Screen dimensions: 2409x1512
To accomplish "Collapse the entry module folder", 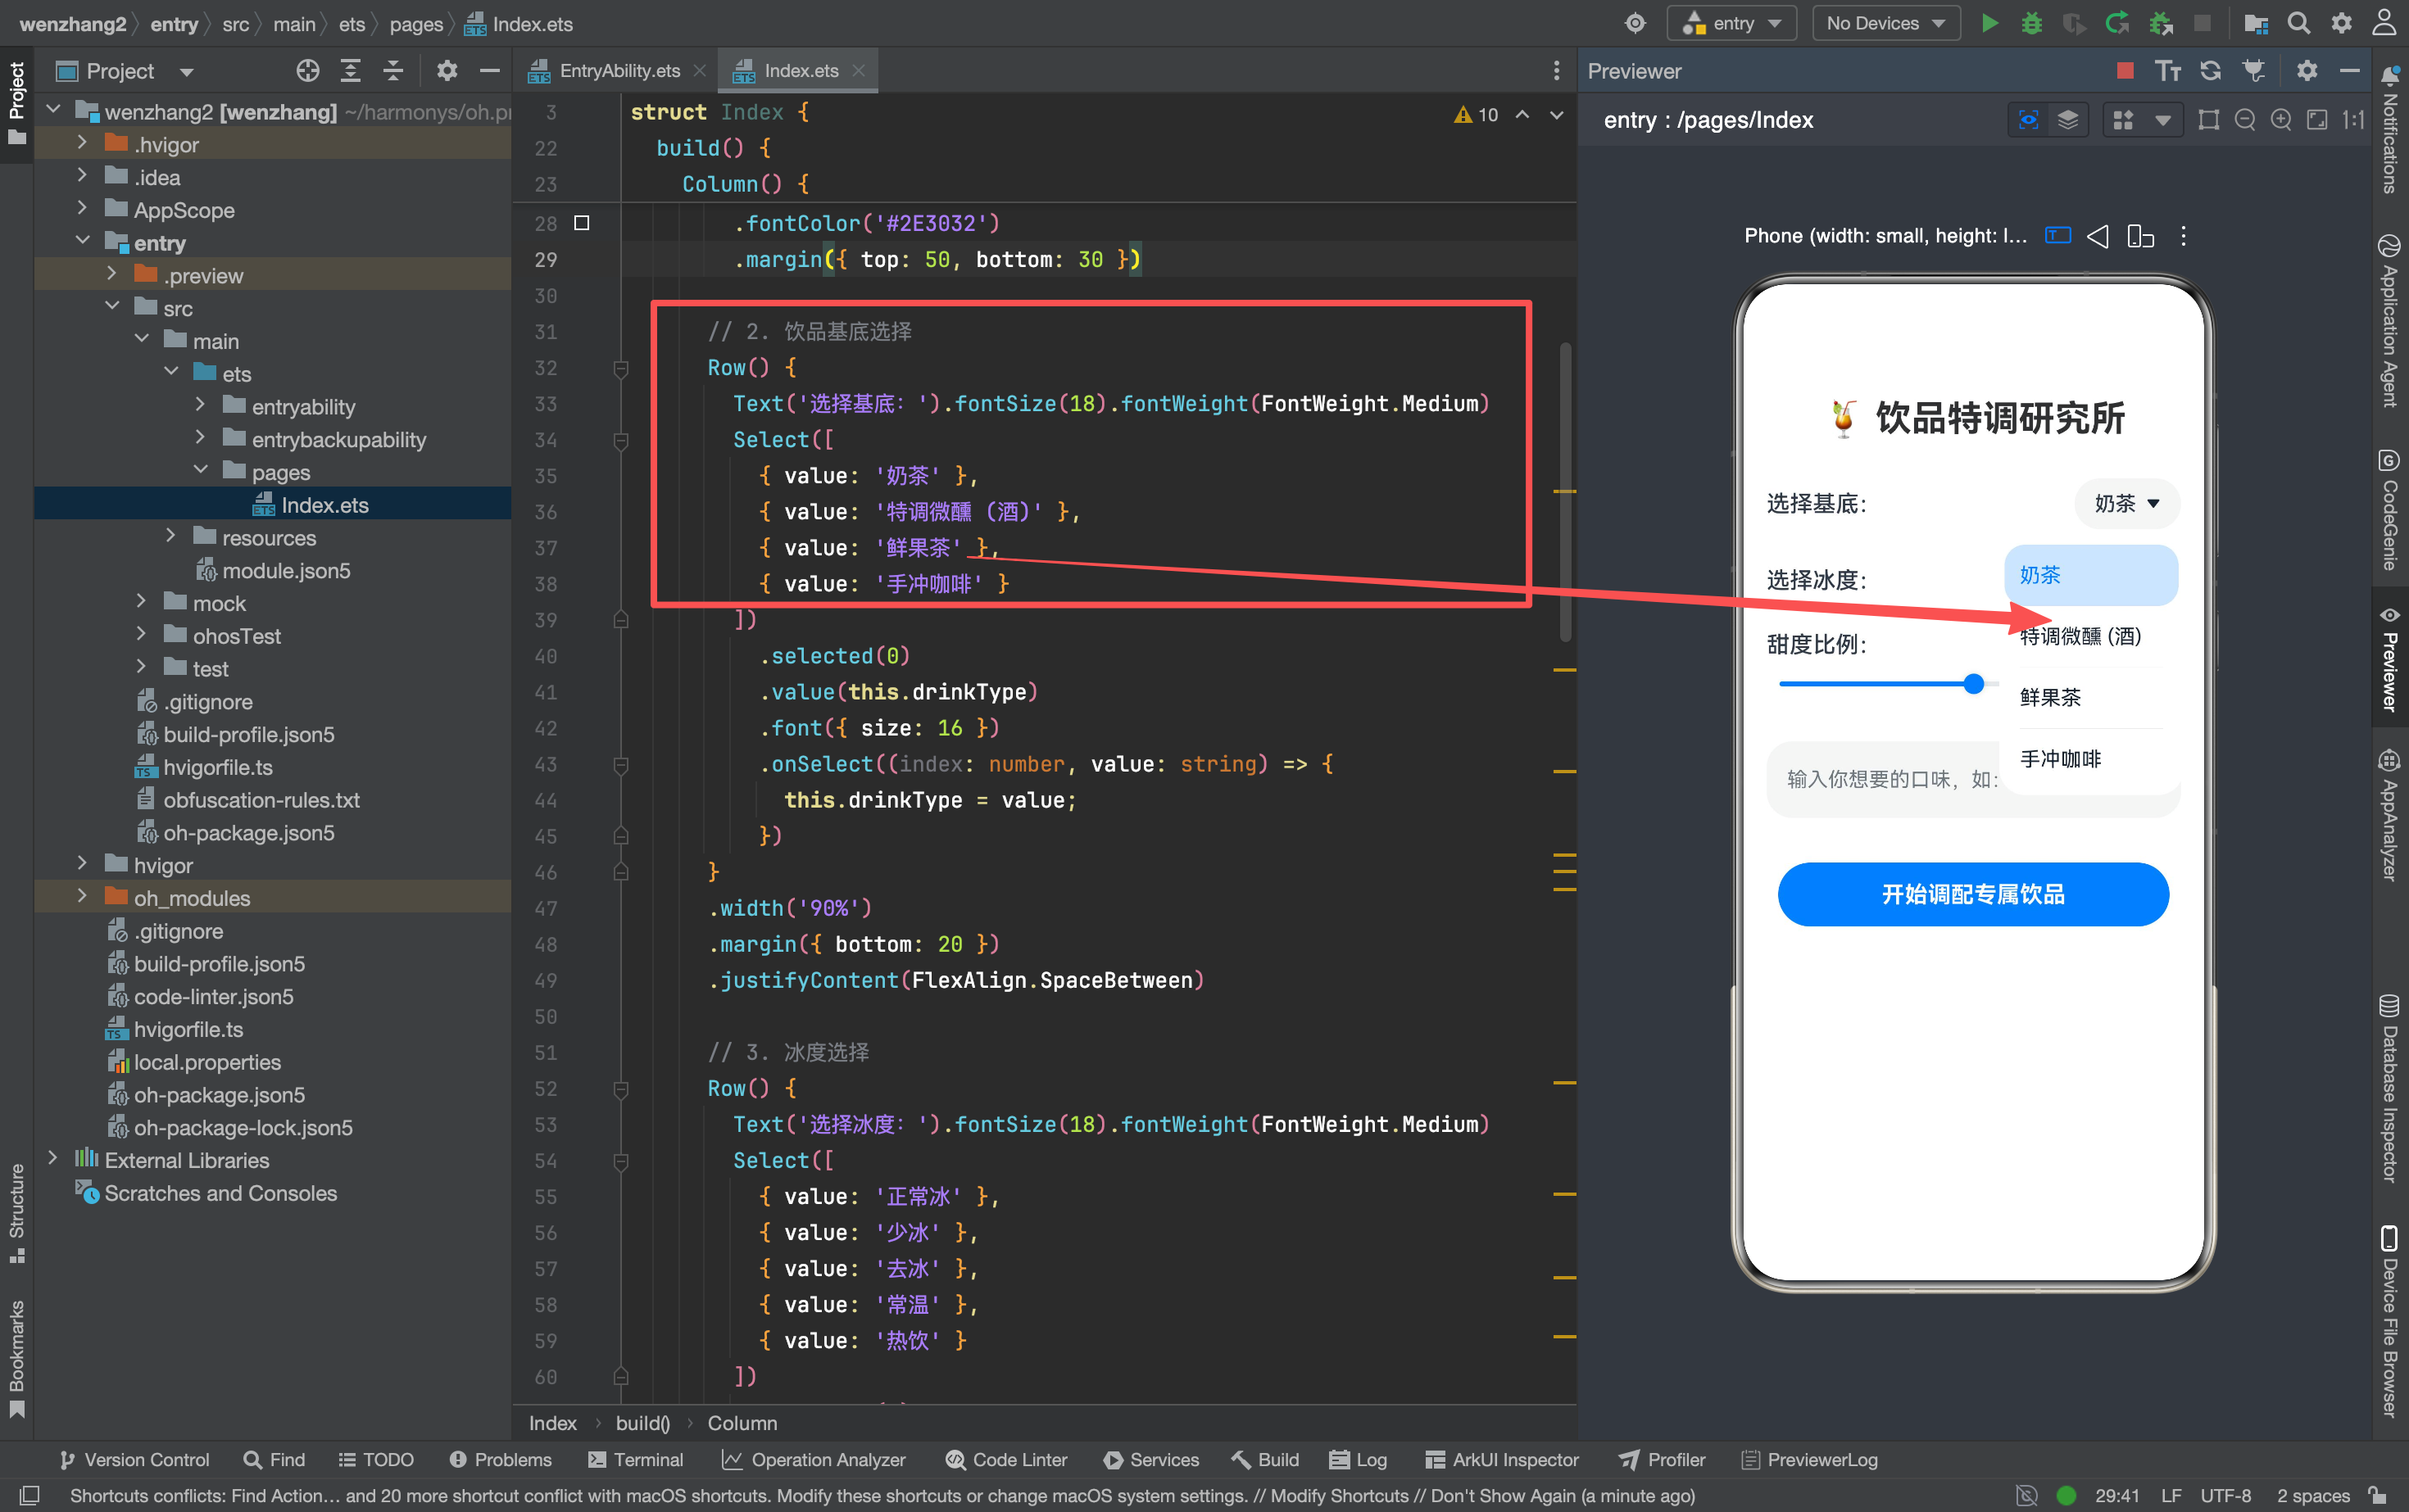I will (x=82, y=242).
